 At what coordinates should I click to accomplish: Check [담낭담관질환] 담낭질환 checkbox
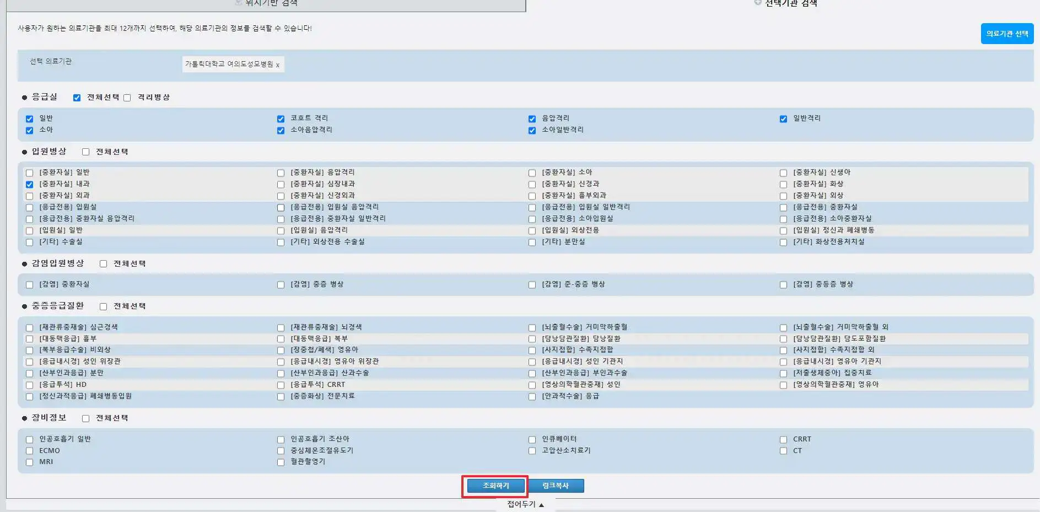pyautogui.click(x=532, y=339)
